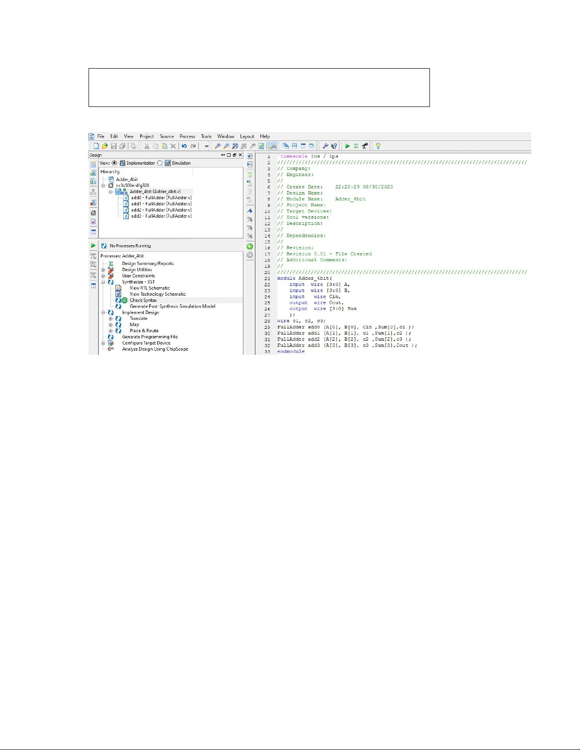580x750 pixels.
Task: Select top-level Adder_4bit project entry
Action: tap(127, 179)
